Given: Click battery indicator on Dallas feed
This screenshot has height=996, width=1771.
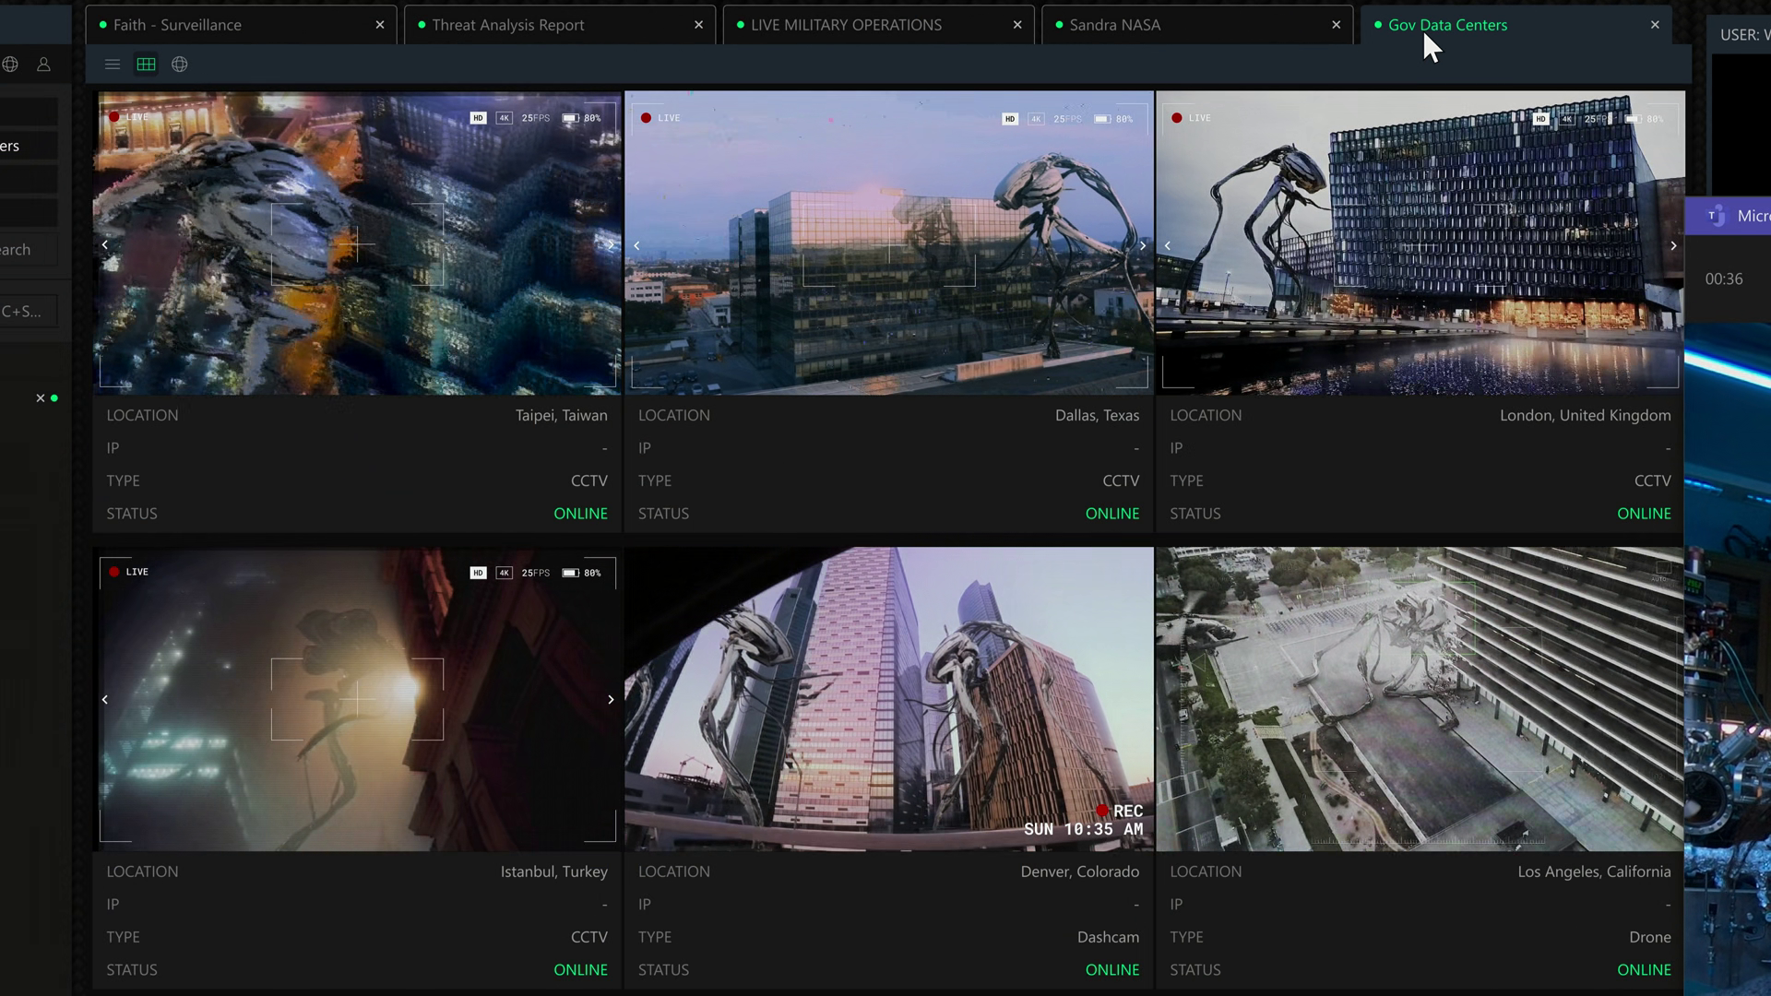Looking at the screenshot, I should 1113,119.
